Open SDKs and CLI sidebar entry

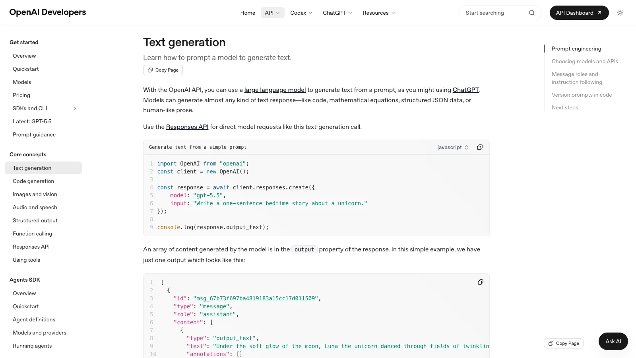coord(30,108)
